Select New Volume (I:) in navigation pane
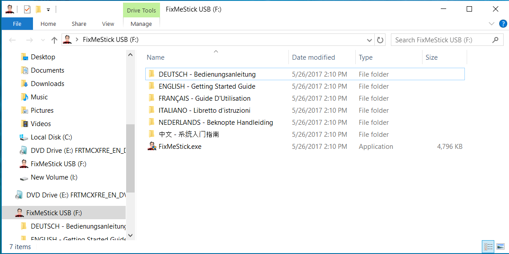Viewport: 509px width, 254px height. pyautogui.click(x=54, y=177)
